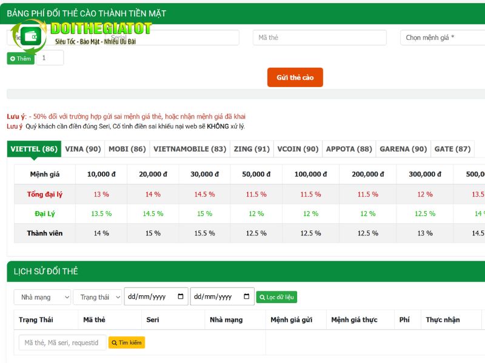The width and height of the screenshot is (485, 363).
Task: Click the plus icon on Thêm button
Action: [x=13, y=59]
